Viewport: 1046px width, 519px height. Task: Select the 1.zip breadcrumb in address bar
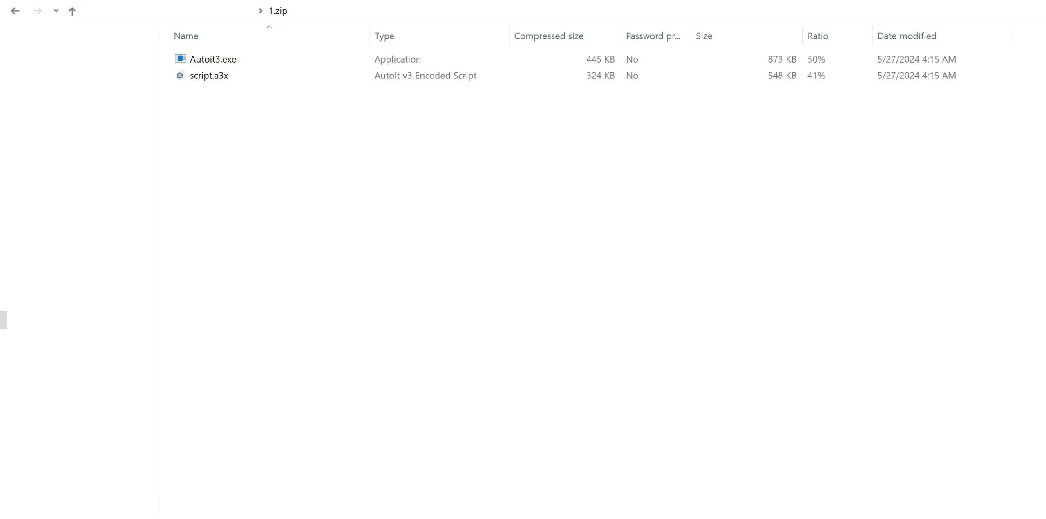[x=278, y=11]
